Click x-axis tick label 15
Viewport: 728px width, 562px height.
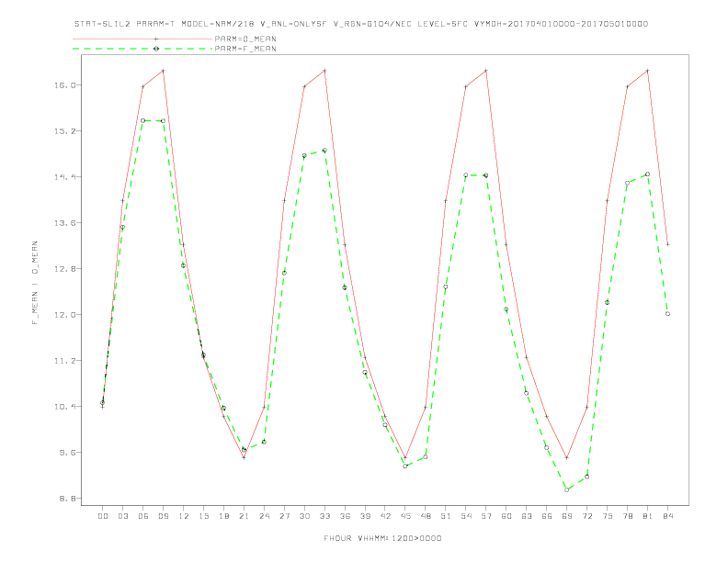click(x=203, y=516)
